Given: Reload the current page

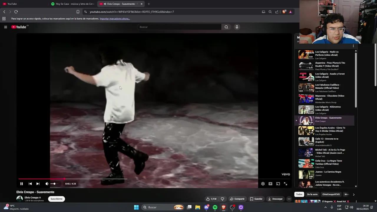Looking at the screenshot, I should click(x=16, y=12).
